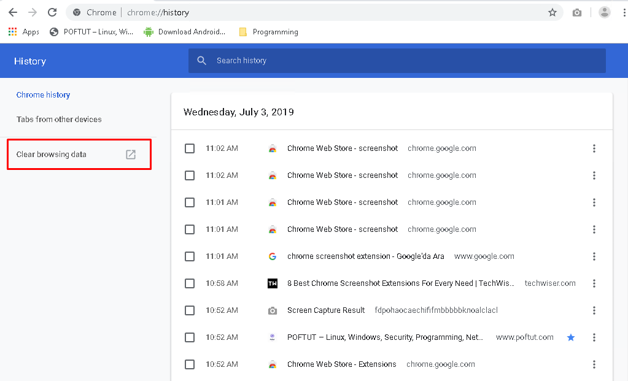Select the Chrome history tab
628x381 pixels.
tap(43, 95)
